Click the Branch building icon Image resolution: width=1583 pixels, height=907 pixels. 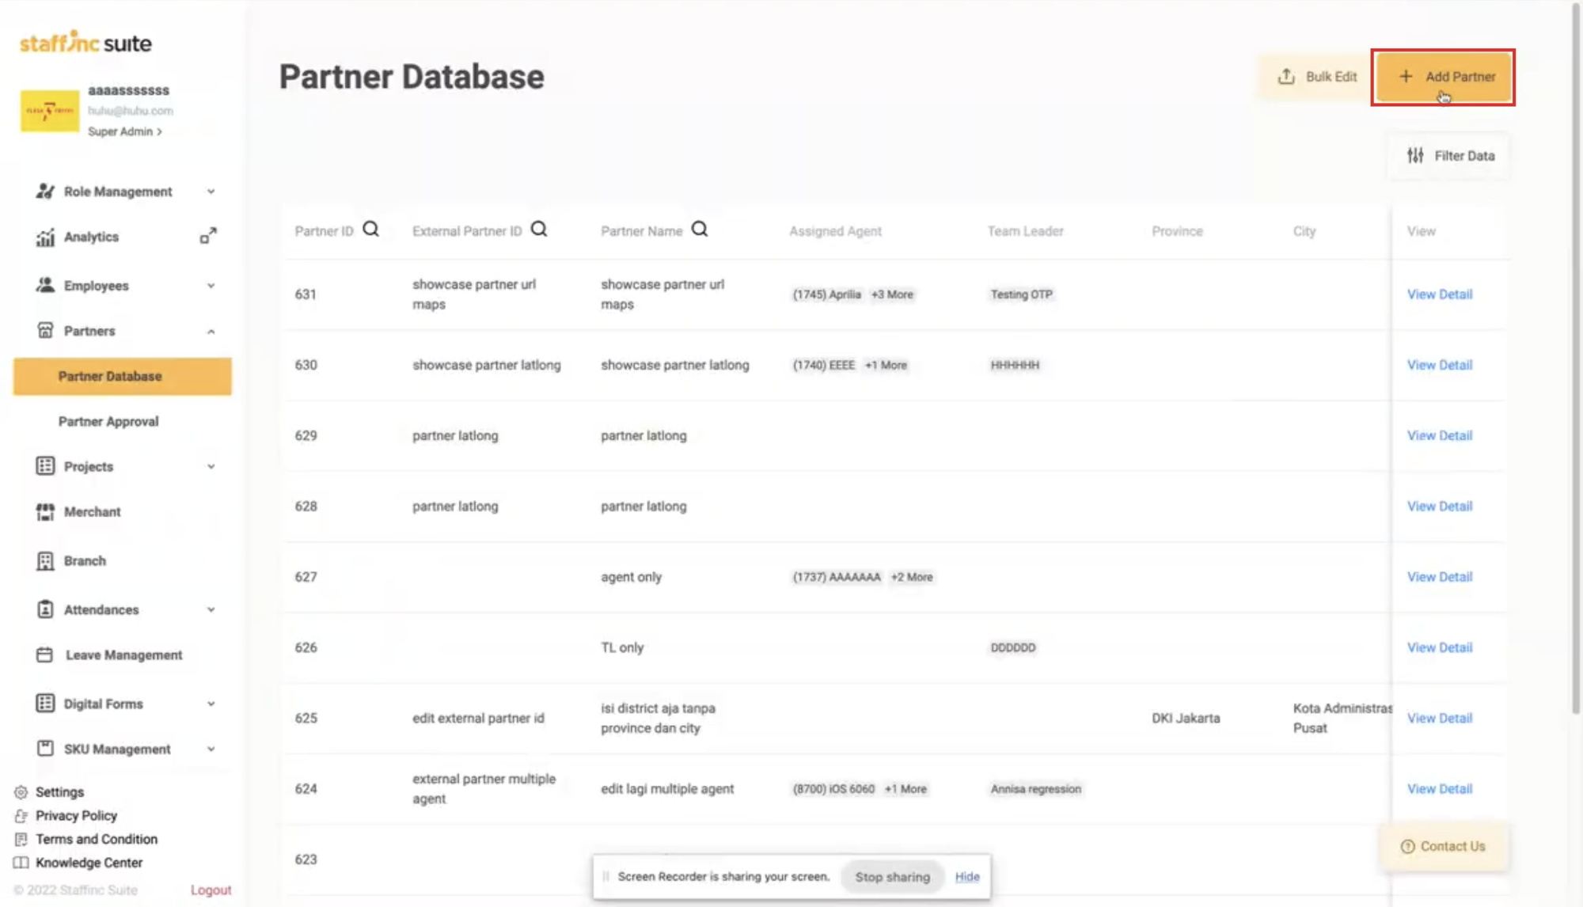coord(45,560)
